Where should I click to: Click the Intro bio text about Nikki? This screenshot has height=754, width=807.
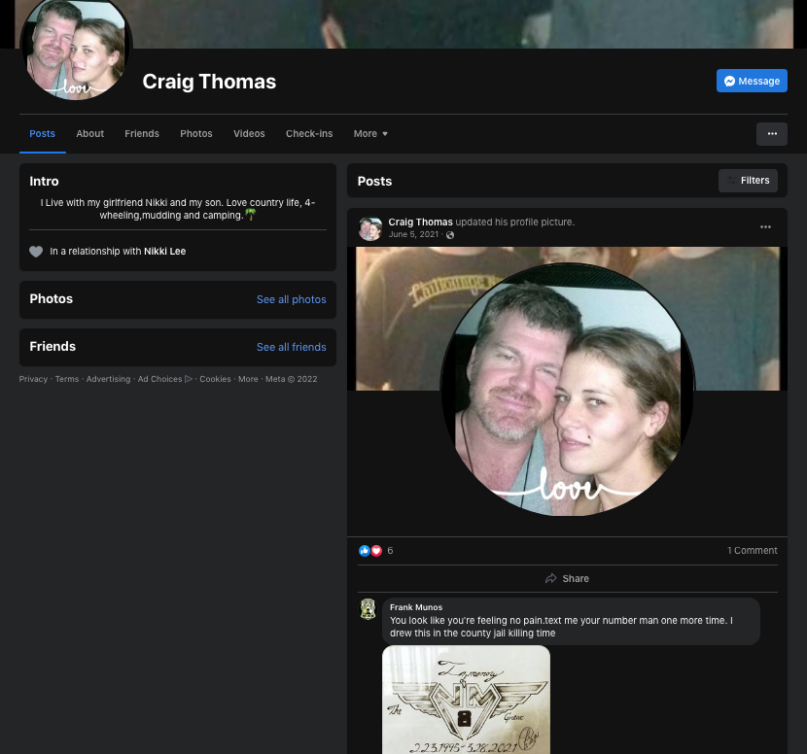click(x=178, y=209)
